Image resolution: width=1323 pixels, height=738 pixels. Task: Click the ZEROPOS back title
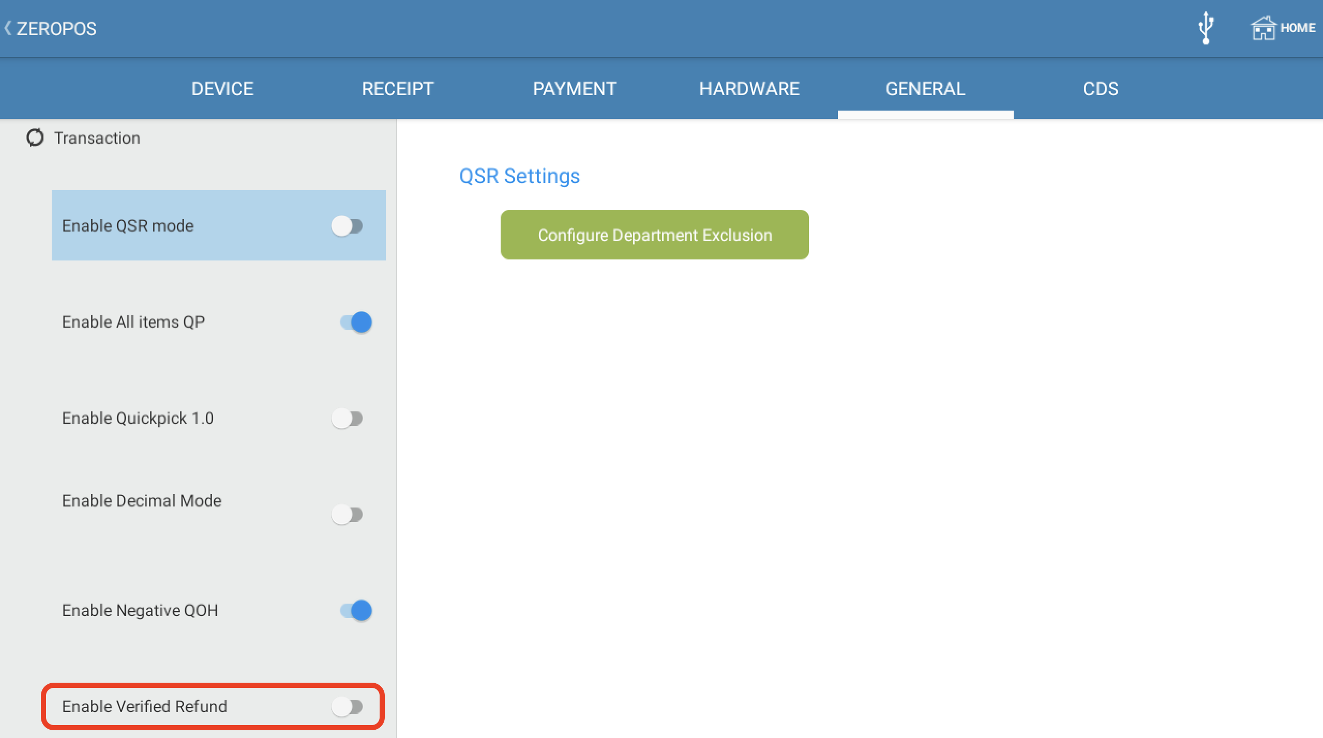(x=56, y=28)
